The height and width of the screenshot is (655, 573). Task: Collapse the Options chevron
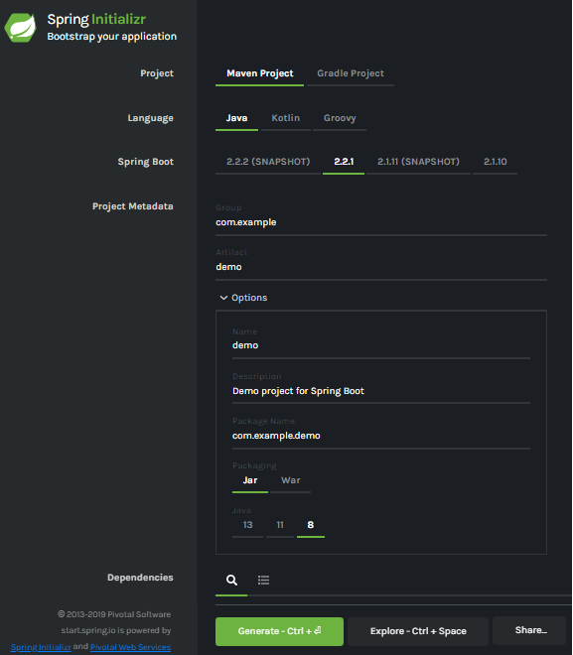pos(223,298)
